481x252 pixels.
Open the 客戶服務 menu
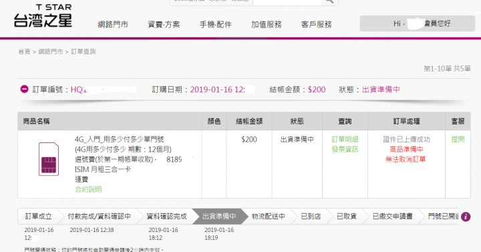click(316, 24)
